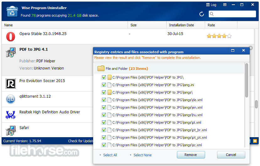
Task: Select the Opera Stable 32.0.1948.25 row
Action: (x=128, y=36)
